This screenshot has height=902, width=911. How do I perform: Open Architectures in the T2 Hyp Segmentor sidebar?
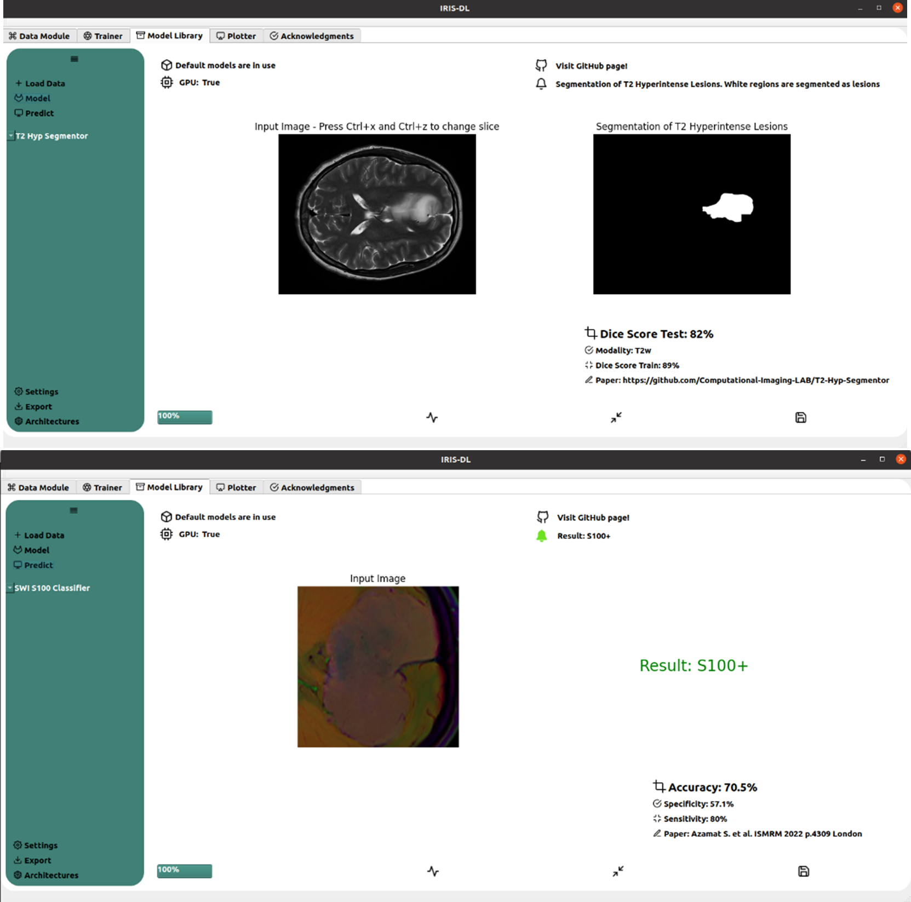pos(51,422)
